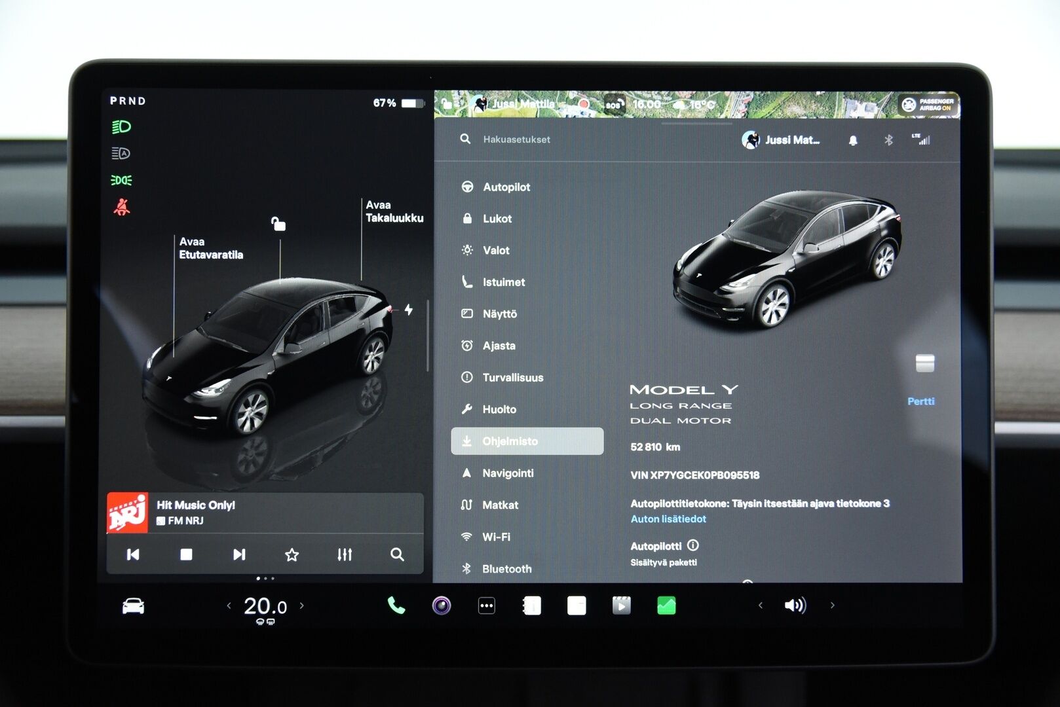The image size is (1060, 707).
Task: Decrease cabin temperature with left arrow
Action: [x=229, y=606]
